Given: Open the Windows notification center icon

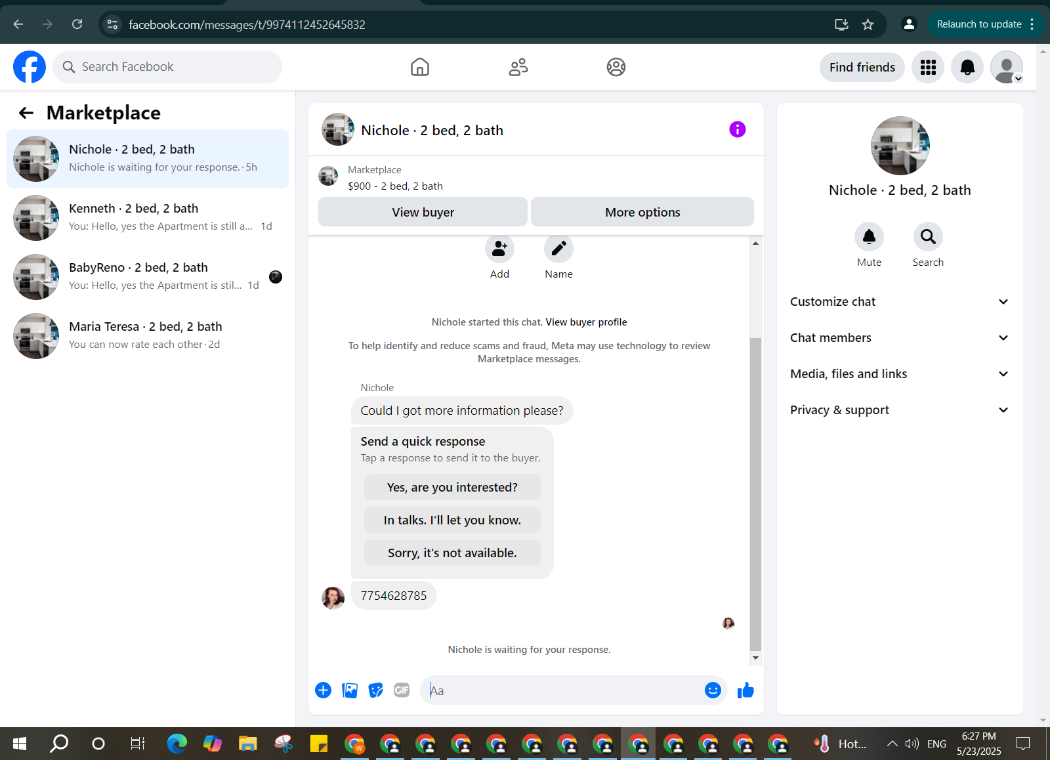Looking at the screenshot, I should click(x=1023, y=744).
